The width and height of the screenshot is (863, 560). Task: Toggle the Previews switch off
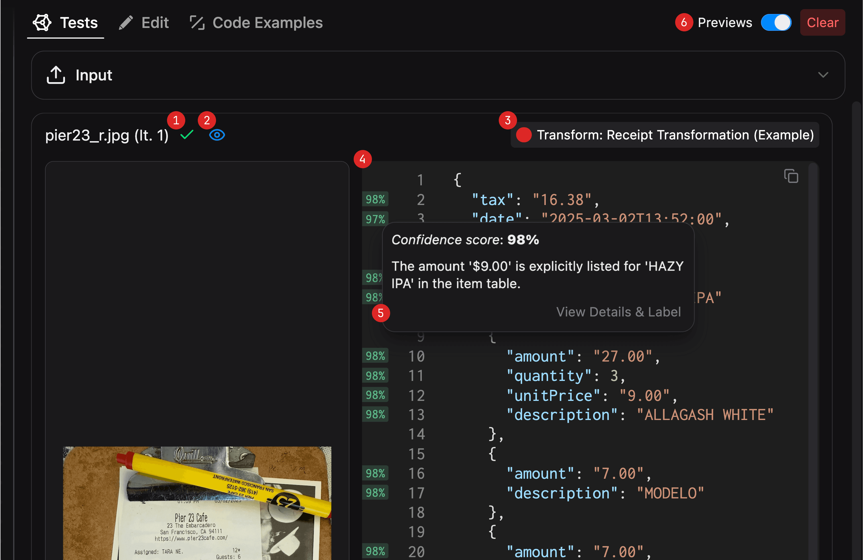click(x=776, y=23)
